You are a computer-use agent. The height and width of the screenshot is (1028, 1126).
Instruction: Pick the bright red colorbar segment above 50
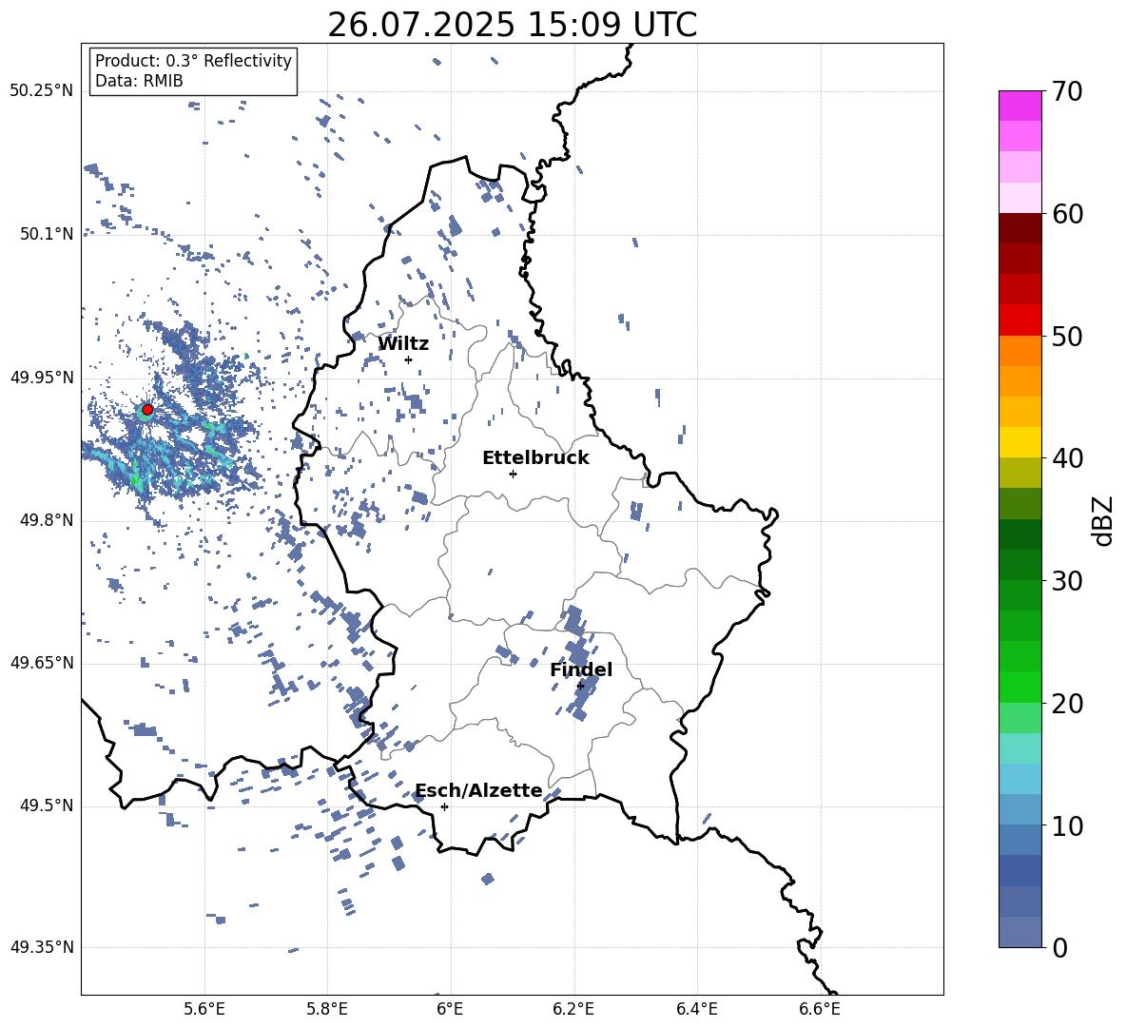(x=1020, y=320)
